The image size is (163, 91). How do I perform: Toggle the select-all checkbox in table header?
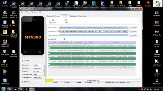point(49,42)
